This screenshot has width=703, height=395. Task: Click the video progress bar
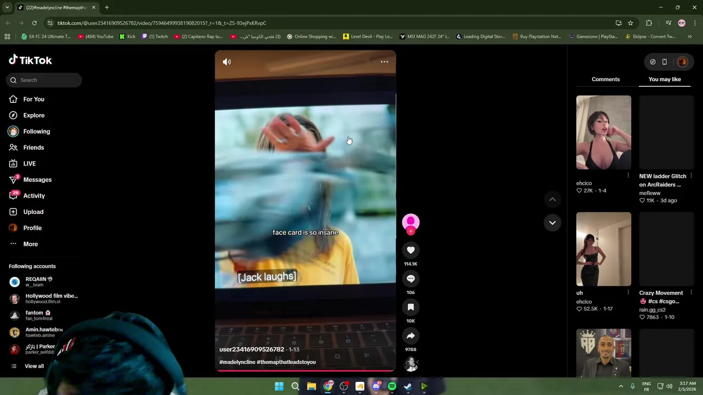(305, 371)
